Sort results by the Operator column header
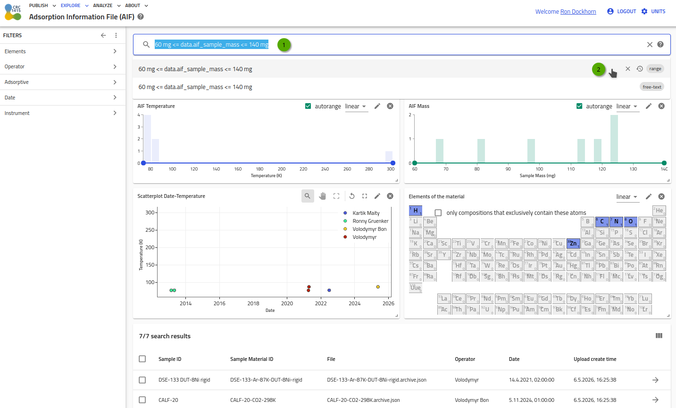 465,359
